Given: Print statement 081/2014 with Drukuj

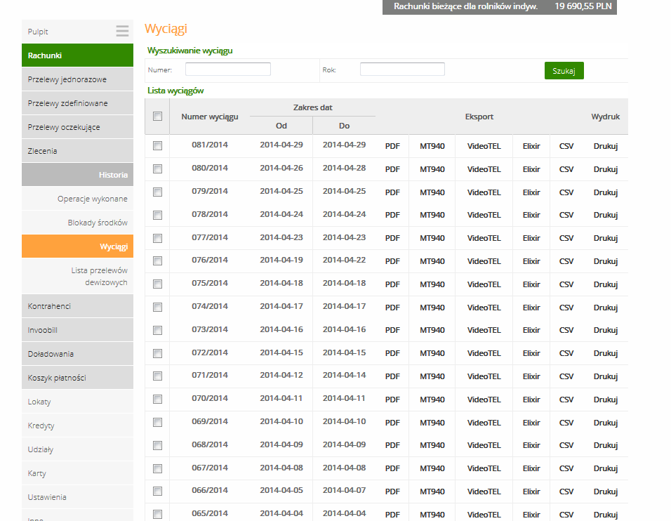Looking at the screenshot, I should [x=606, y=146].
